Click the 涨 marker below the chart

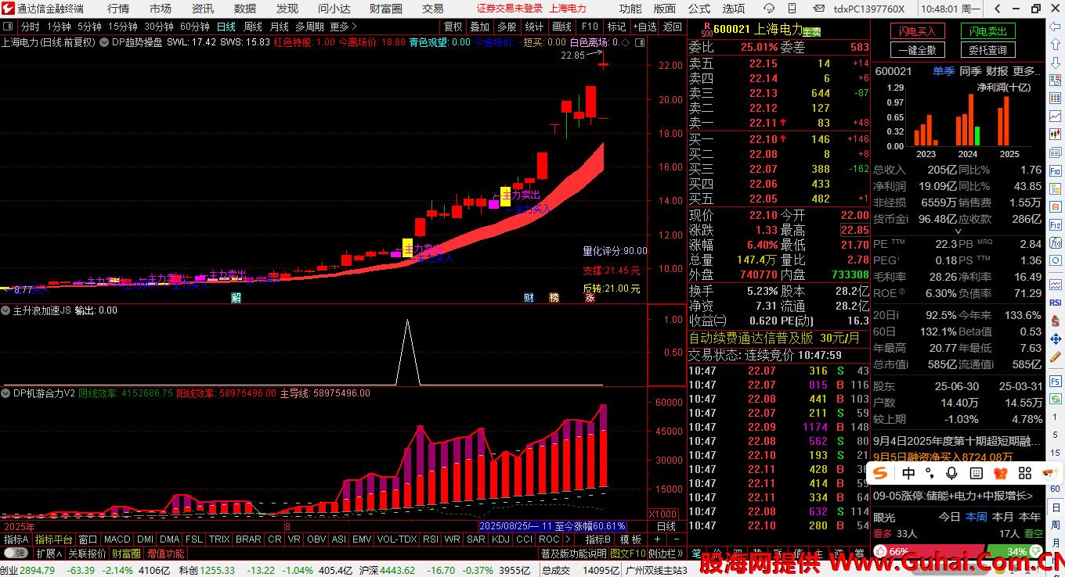(589, 298)
